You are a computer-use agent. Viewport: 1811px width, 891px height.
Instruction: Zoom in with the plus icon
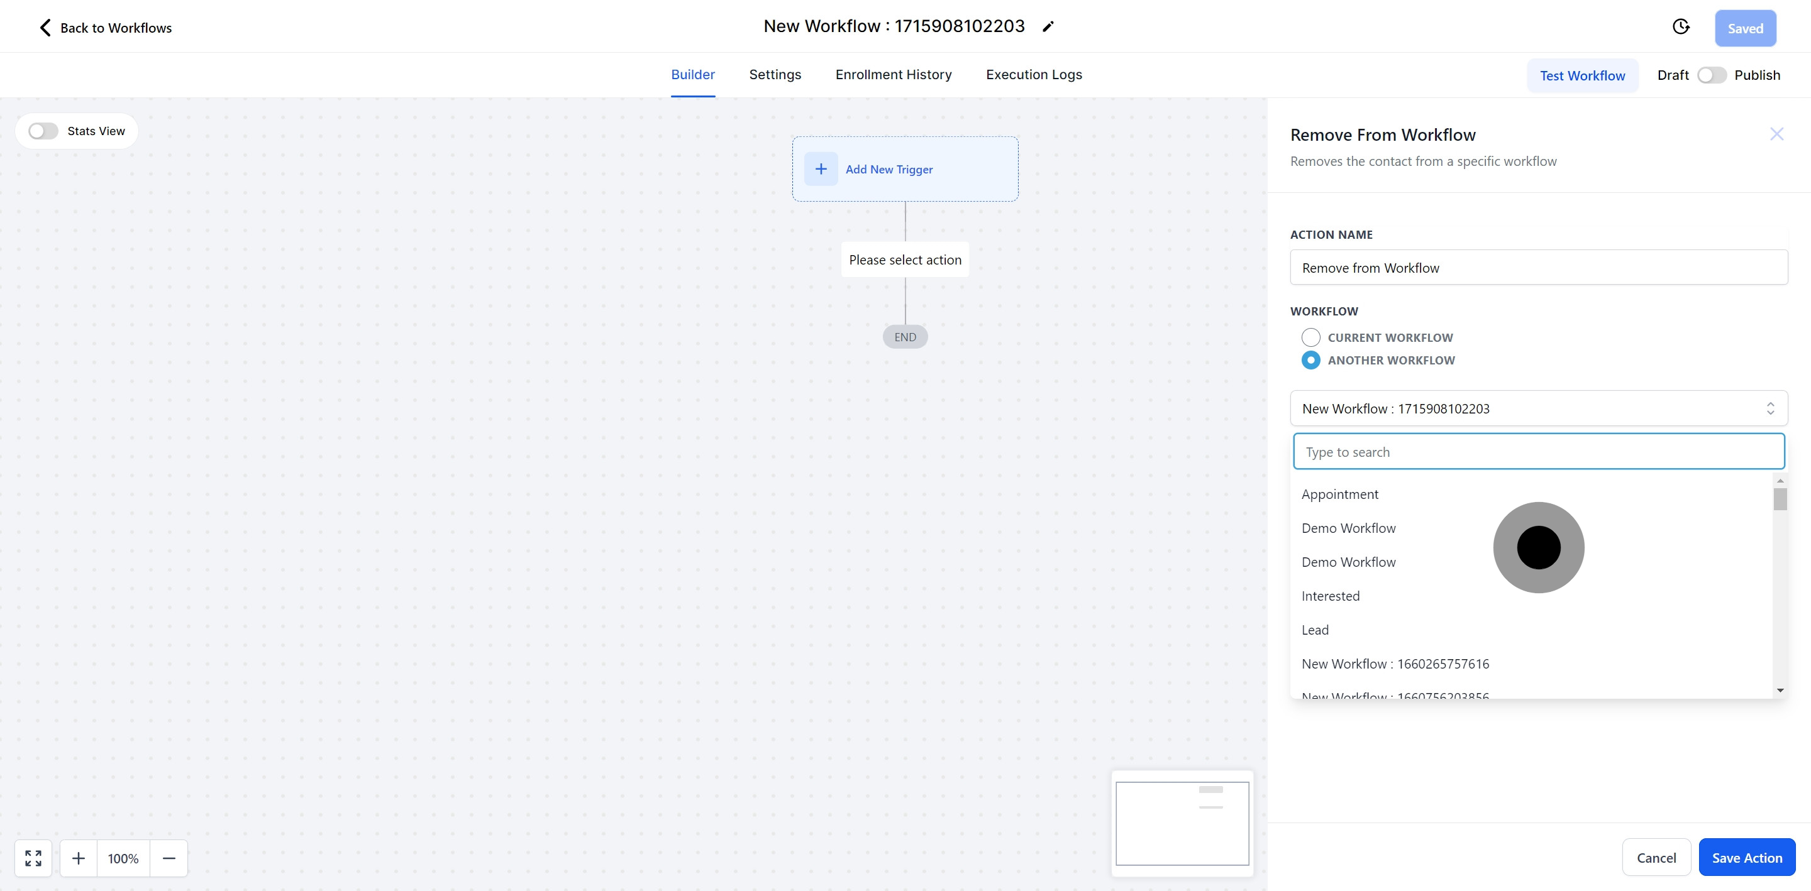(x=79, y=858)
